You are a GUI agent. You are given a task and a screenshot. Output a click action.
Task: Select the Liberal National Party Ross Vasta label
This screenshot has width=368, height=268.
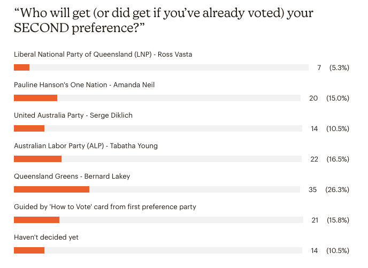click(103, 55)
